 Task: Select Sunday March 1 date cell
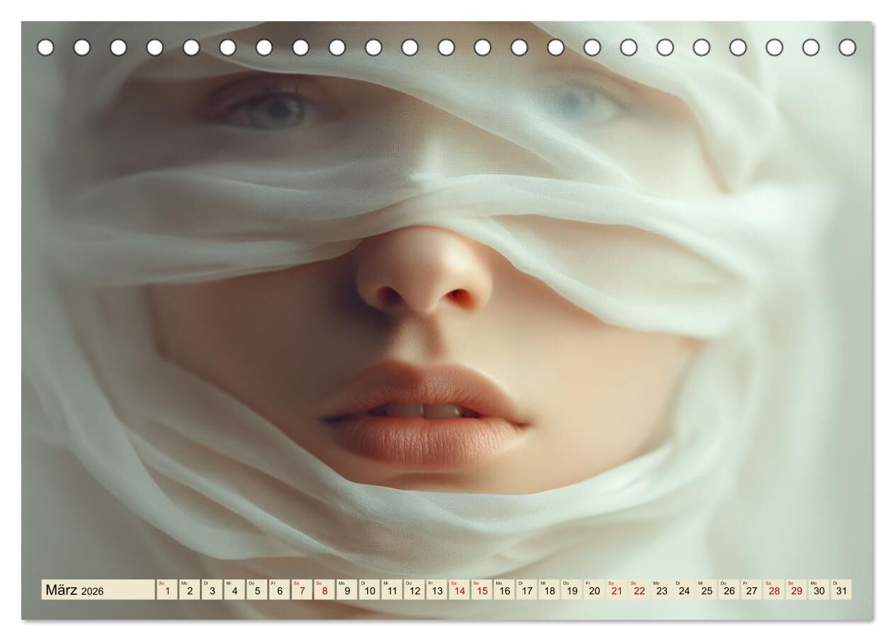point(167,590)
